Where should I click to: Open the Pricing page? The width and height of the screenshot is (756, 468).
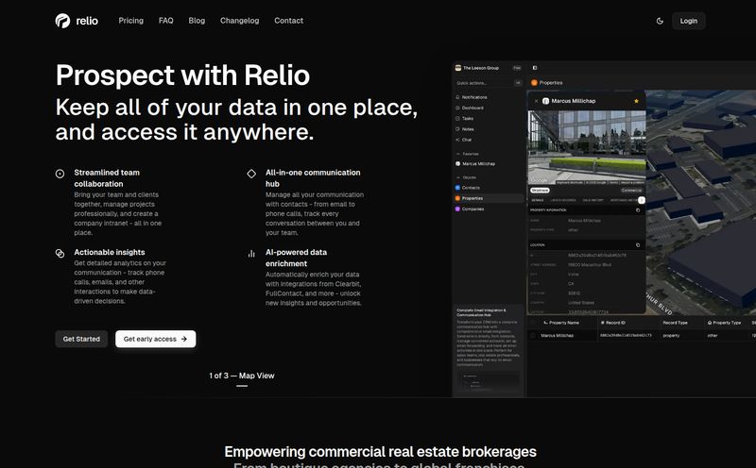coord(130,21)
